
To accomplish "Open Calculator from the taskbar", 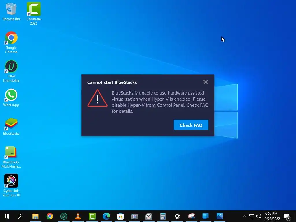I will tap(163, 216).
